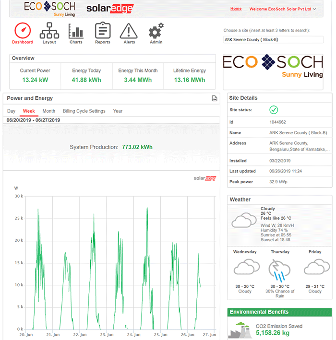Viewport: 336px width, 340px height.
Task: Click the SolarEdge logo in header
Action: pyautogui.click(x=110, y=9)
